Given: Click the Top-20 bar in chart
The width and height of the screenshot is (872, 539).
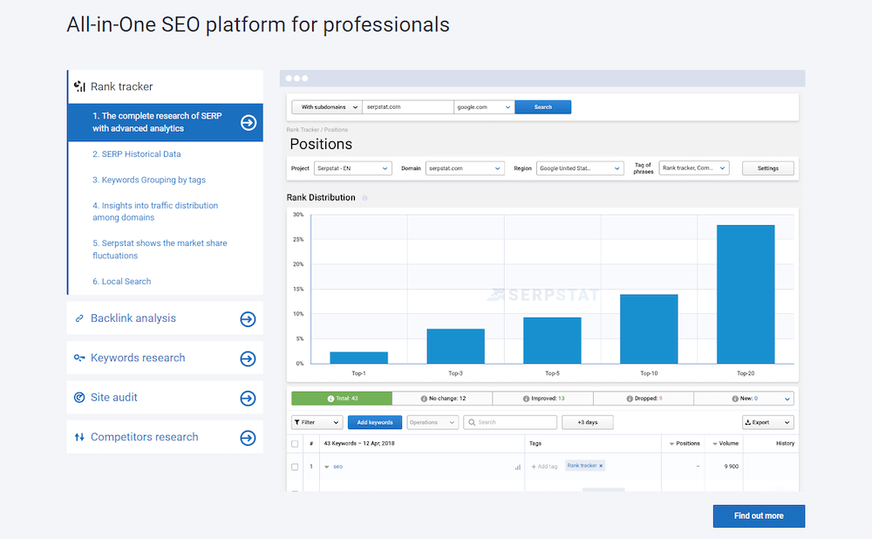Looking at the screenshot, I should coord(746,294).
